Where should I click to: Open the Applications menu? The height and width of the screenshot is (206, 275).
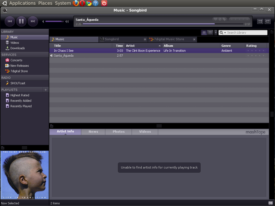22,3
